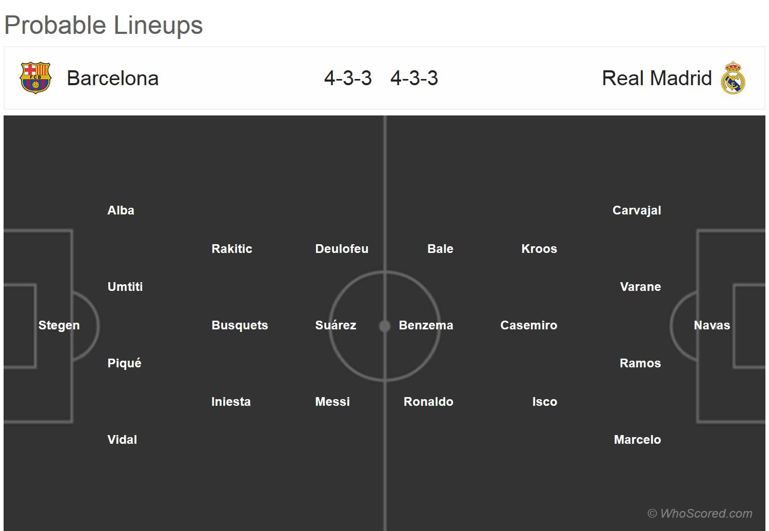The width and height of the screenshot is (769, 531).
Task: Click goalkeeper Navas's name
Action: (712, 325)
